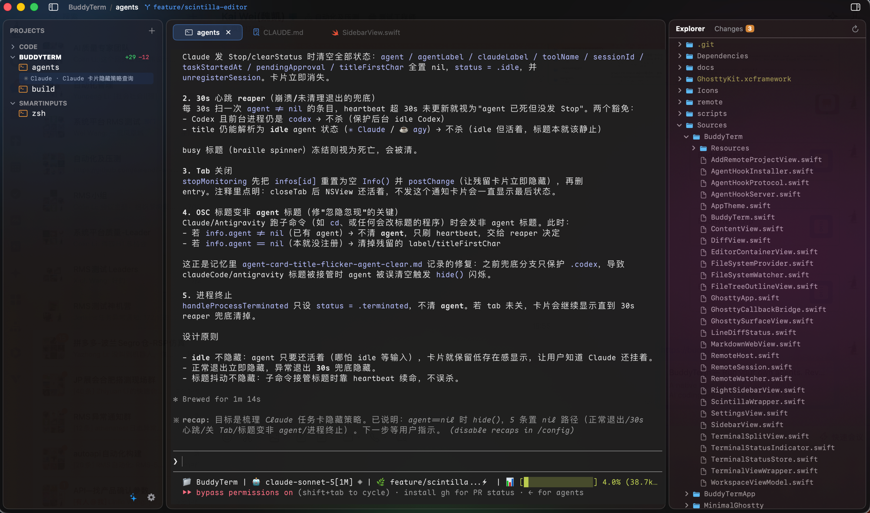Open the settings gear in sidebar
This screenshot has width=870, height=513.
[151, 497]
